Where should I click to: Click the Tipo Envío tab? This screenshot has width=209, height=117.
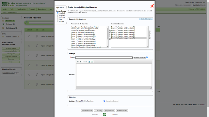point(60,7)
